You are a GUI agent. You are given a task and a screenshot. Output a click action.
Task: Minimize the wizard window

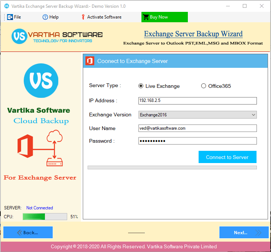pos(228,6)
